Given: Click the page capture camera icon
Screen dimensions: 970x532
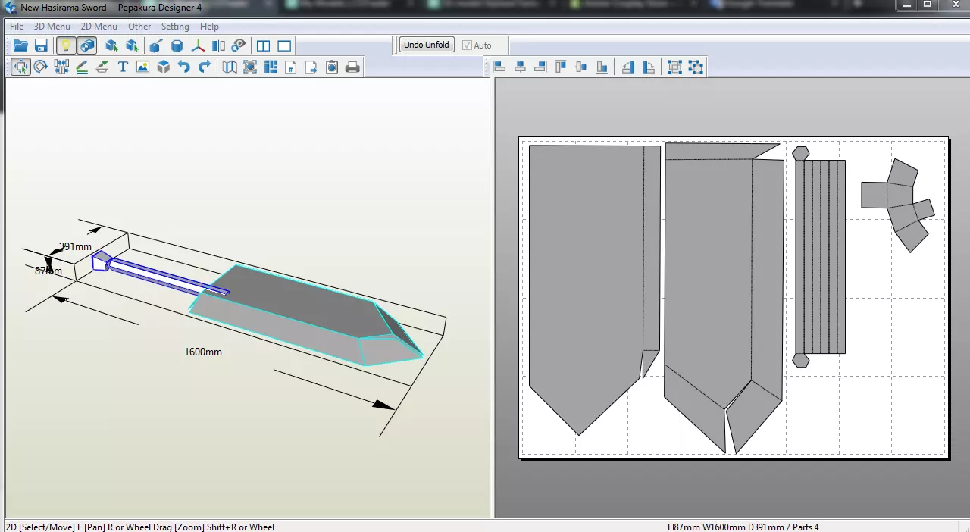Looking at the screenshot, I should [331, 67].
